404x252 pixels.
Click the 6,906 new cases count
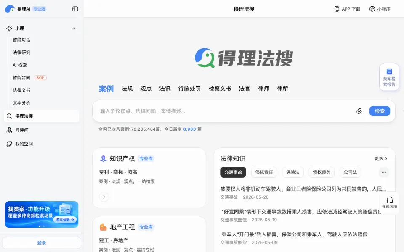(190, 129)
